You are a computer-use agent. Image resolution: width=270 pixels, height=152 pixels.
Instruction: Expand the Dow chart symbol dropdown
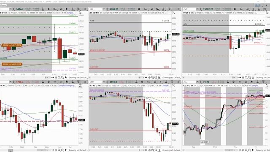[10, 9]
